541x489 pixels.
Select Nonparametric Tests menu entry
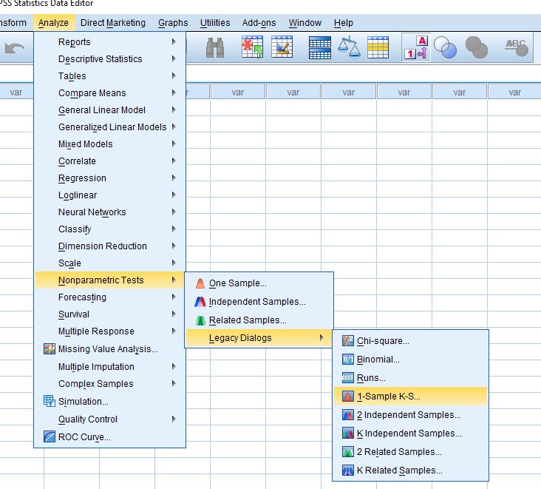(x=109, y=280)
